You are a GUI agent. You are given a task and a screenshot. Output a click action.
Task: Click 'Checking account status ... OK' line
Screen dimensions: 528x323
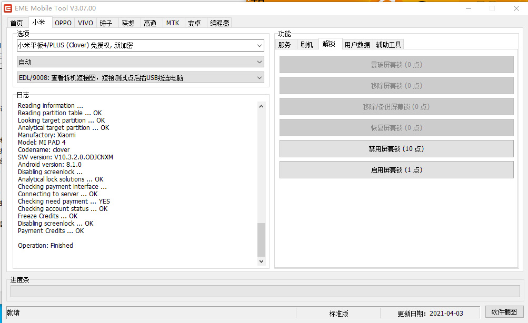(x=63, y=209)
